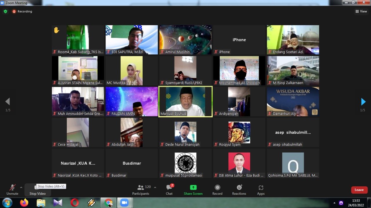Open the Apps panel
The image size is (371, 208).
261,189
